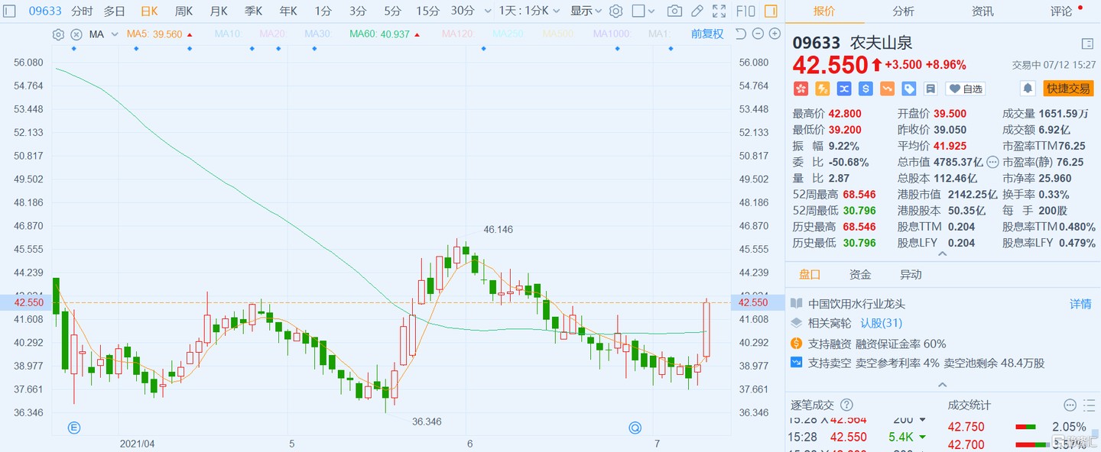The height and width of the screenshot is (452, 1101).
Task: Switch to the 分析 analysis tab
Action: (x=903, y=11)
